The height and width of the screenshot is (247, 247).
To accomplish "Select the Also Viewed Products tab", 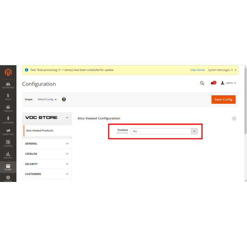I will 40,130.
